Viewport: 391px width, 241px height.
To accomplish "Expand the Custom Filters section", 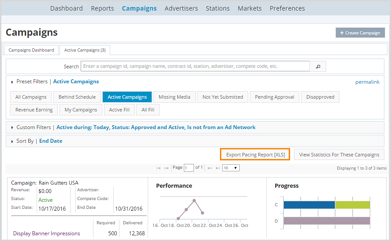I will tap(12, 128).
